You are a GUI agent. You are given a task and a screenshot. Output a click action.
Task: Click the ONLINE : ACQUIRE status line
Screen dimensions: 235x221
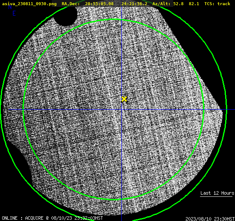tap(52, 218)
